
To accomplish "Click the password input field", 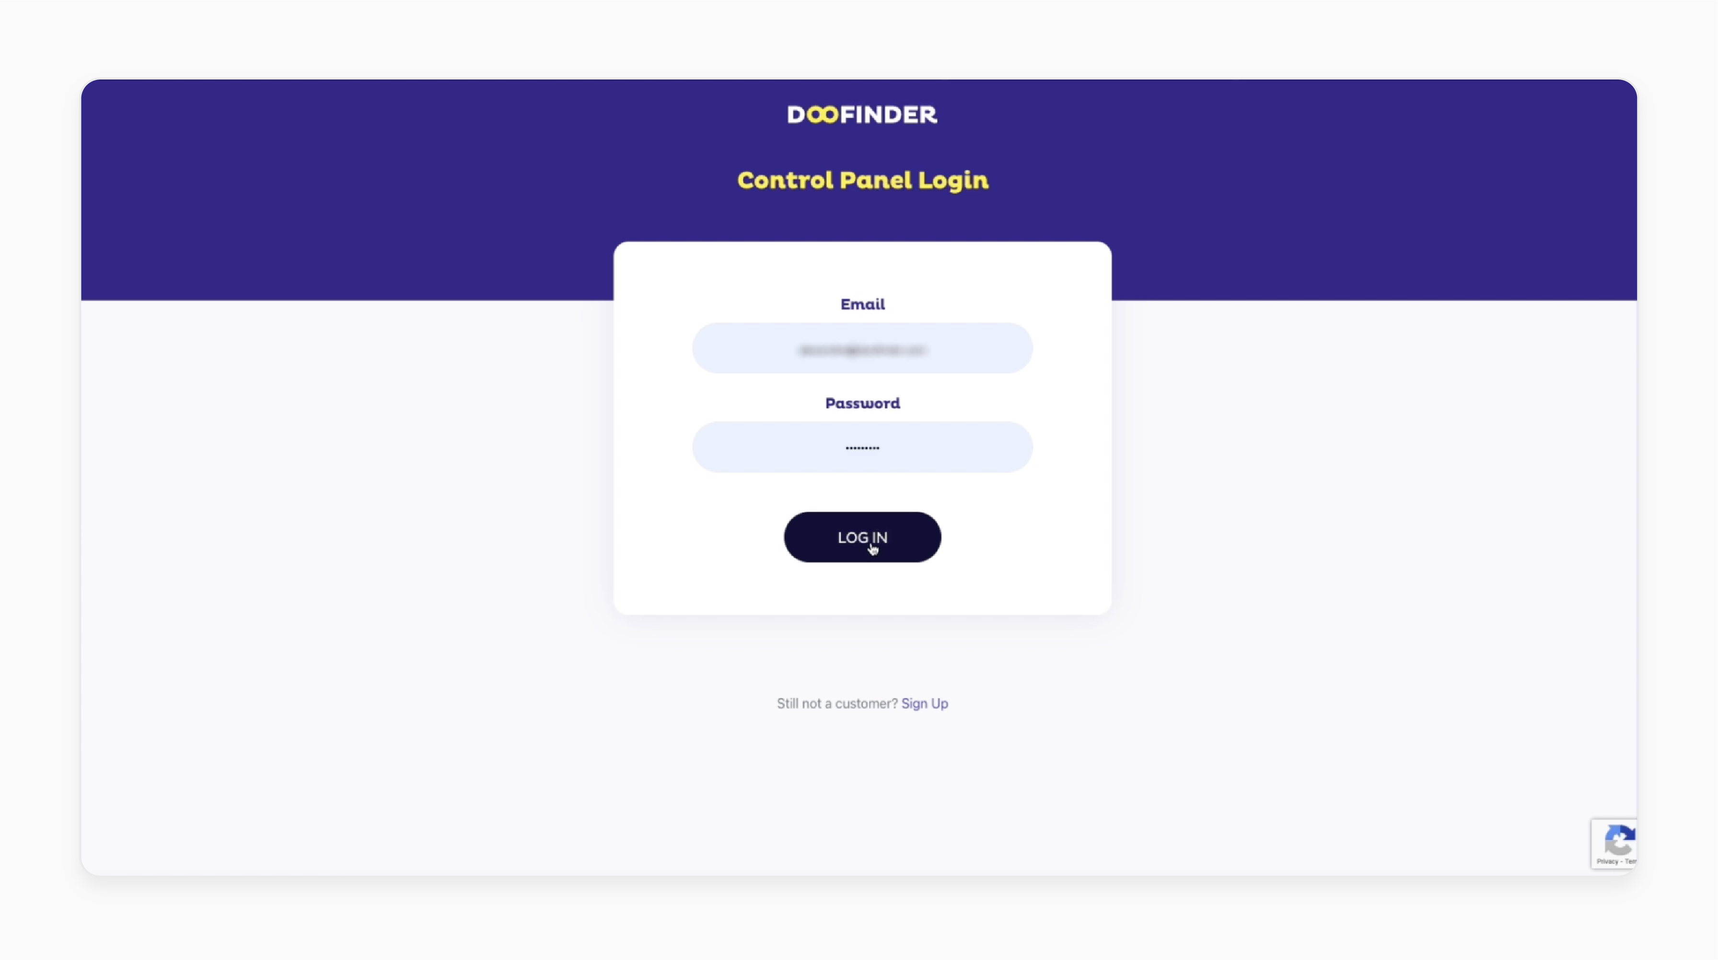I will [x=861, y=446].
